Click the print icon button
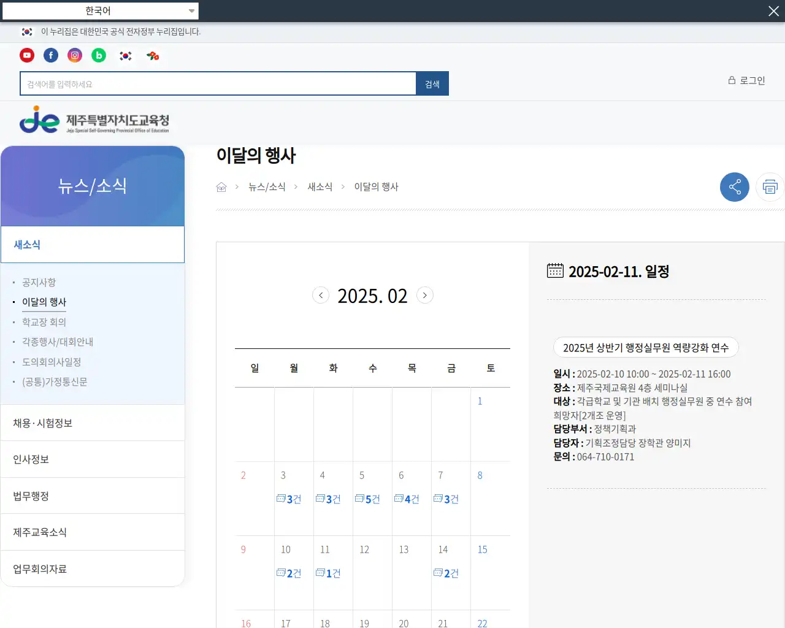Screen dimensions: 785x628 tap(770, 187)
